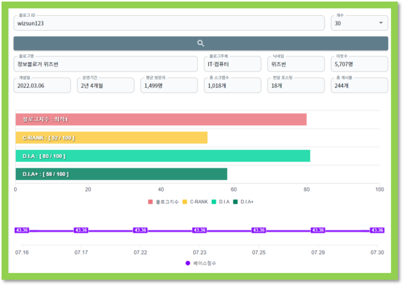The width and height of the screenshot is (403, 285).
Task: Click the 이웃수 field showing 5,707명
Action: pyautogui.click(x=360, y=64)
